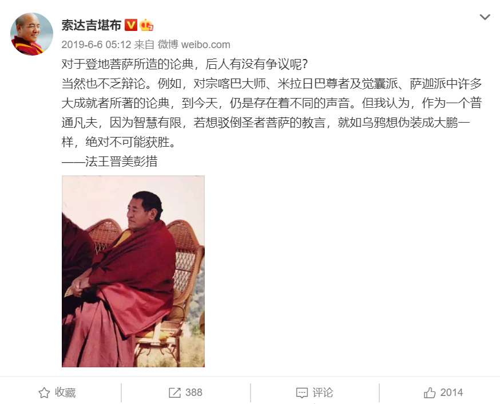Screen dimensions: 500x404
Task: Open the 索达吉堪布 username link
Action: click(x=91, y=25)
